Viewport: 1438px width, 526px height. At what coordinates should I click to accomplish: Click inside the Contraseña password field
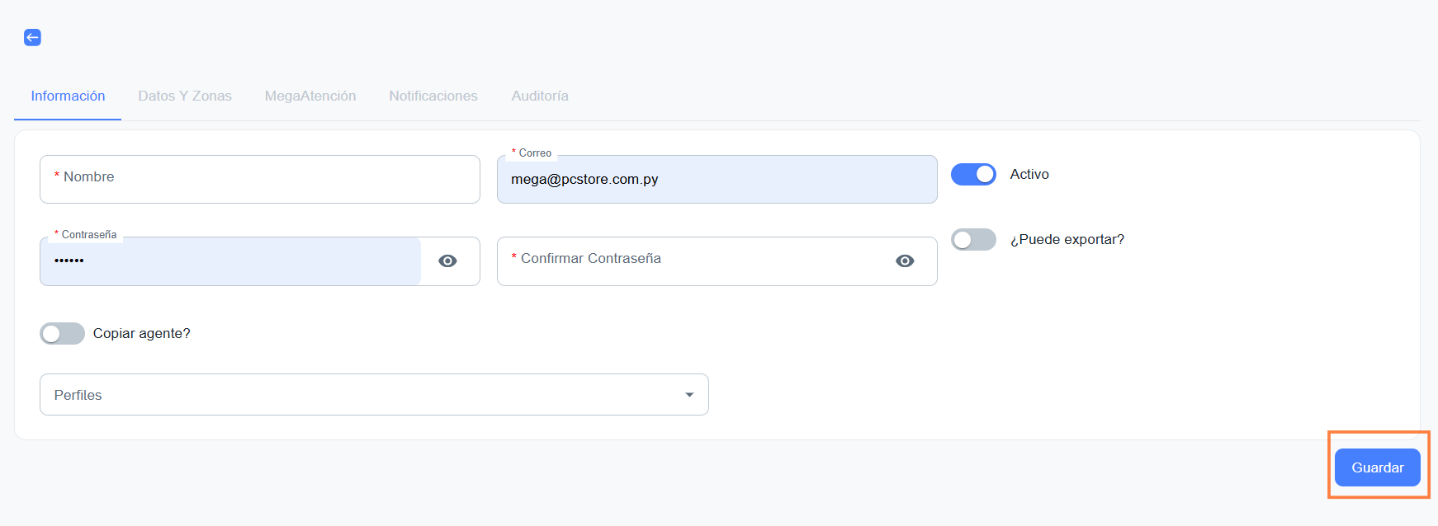point(231,261)
